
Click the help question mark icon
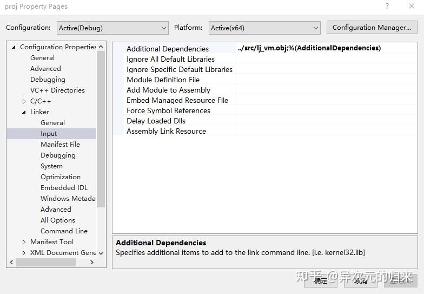[387, 6]
